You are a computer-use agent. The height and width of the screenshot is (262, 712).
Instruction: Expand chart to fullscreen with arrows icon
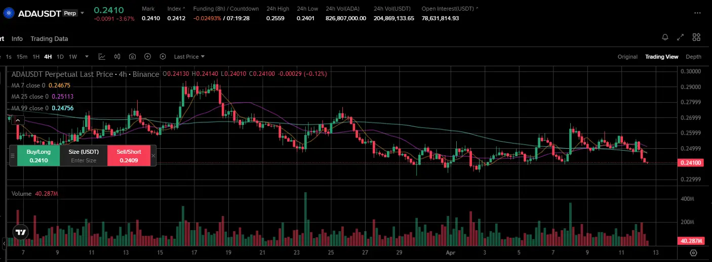(681, 37)
